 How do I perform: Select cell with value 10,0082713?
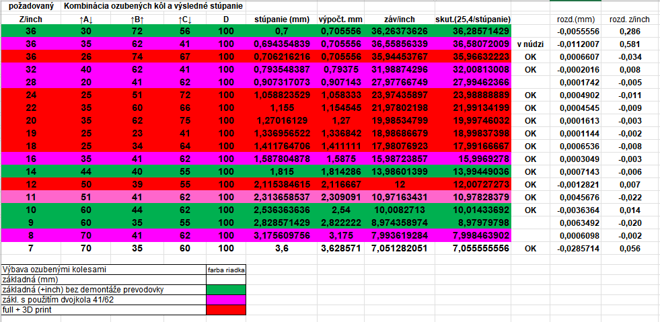pos(400,209)
